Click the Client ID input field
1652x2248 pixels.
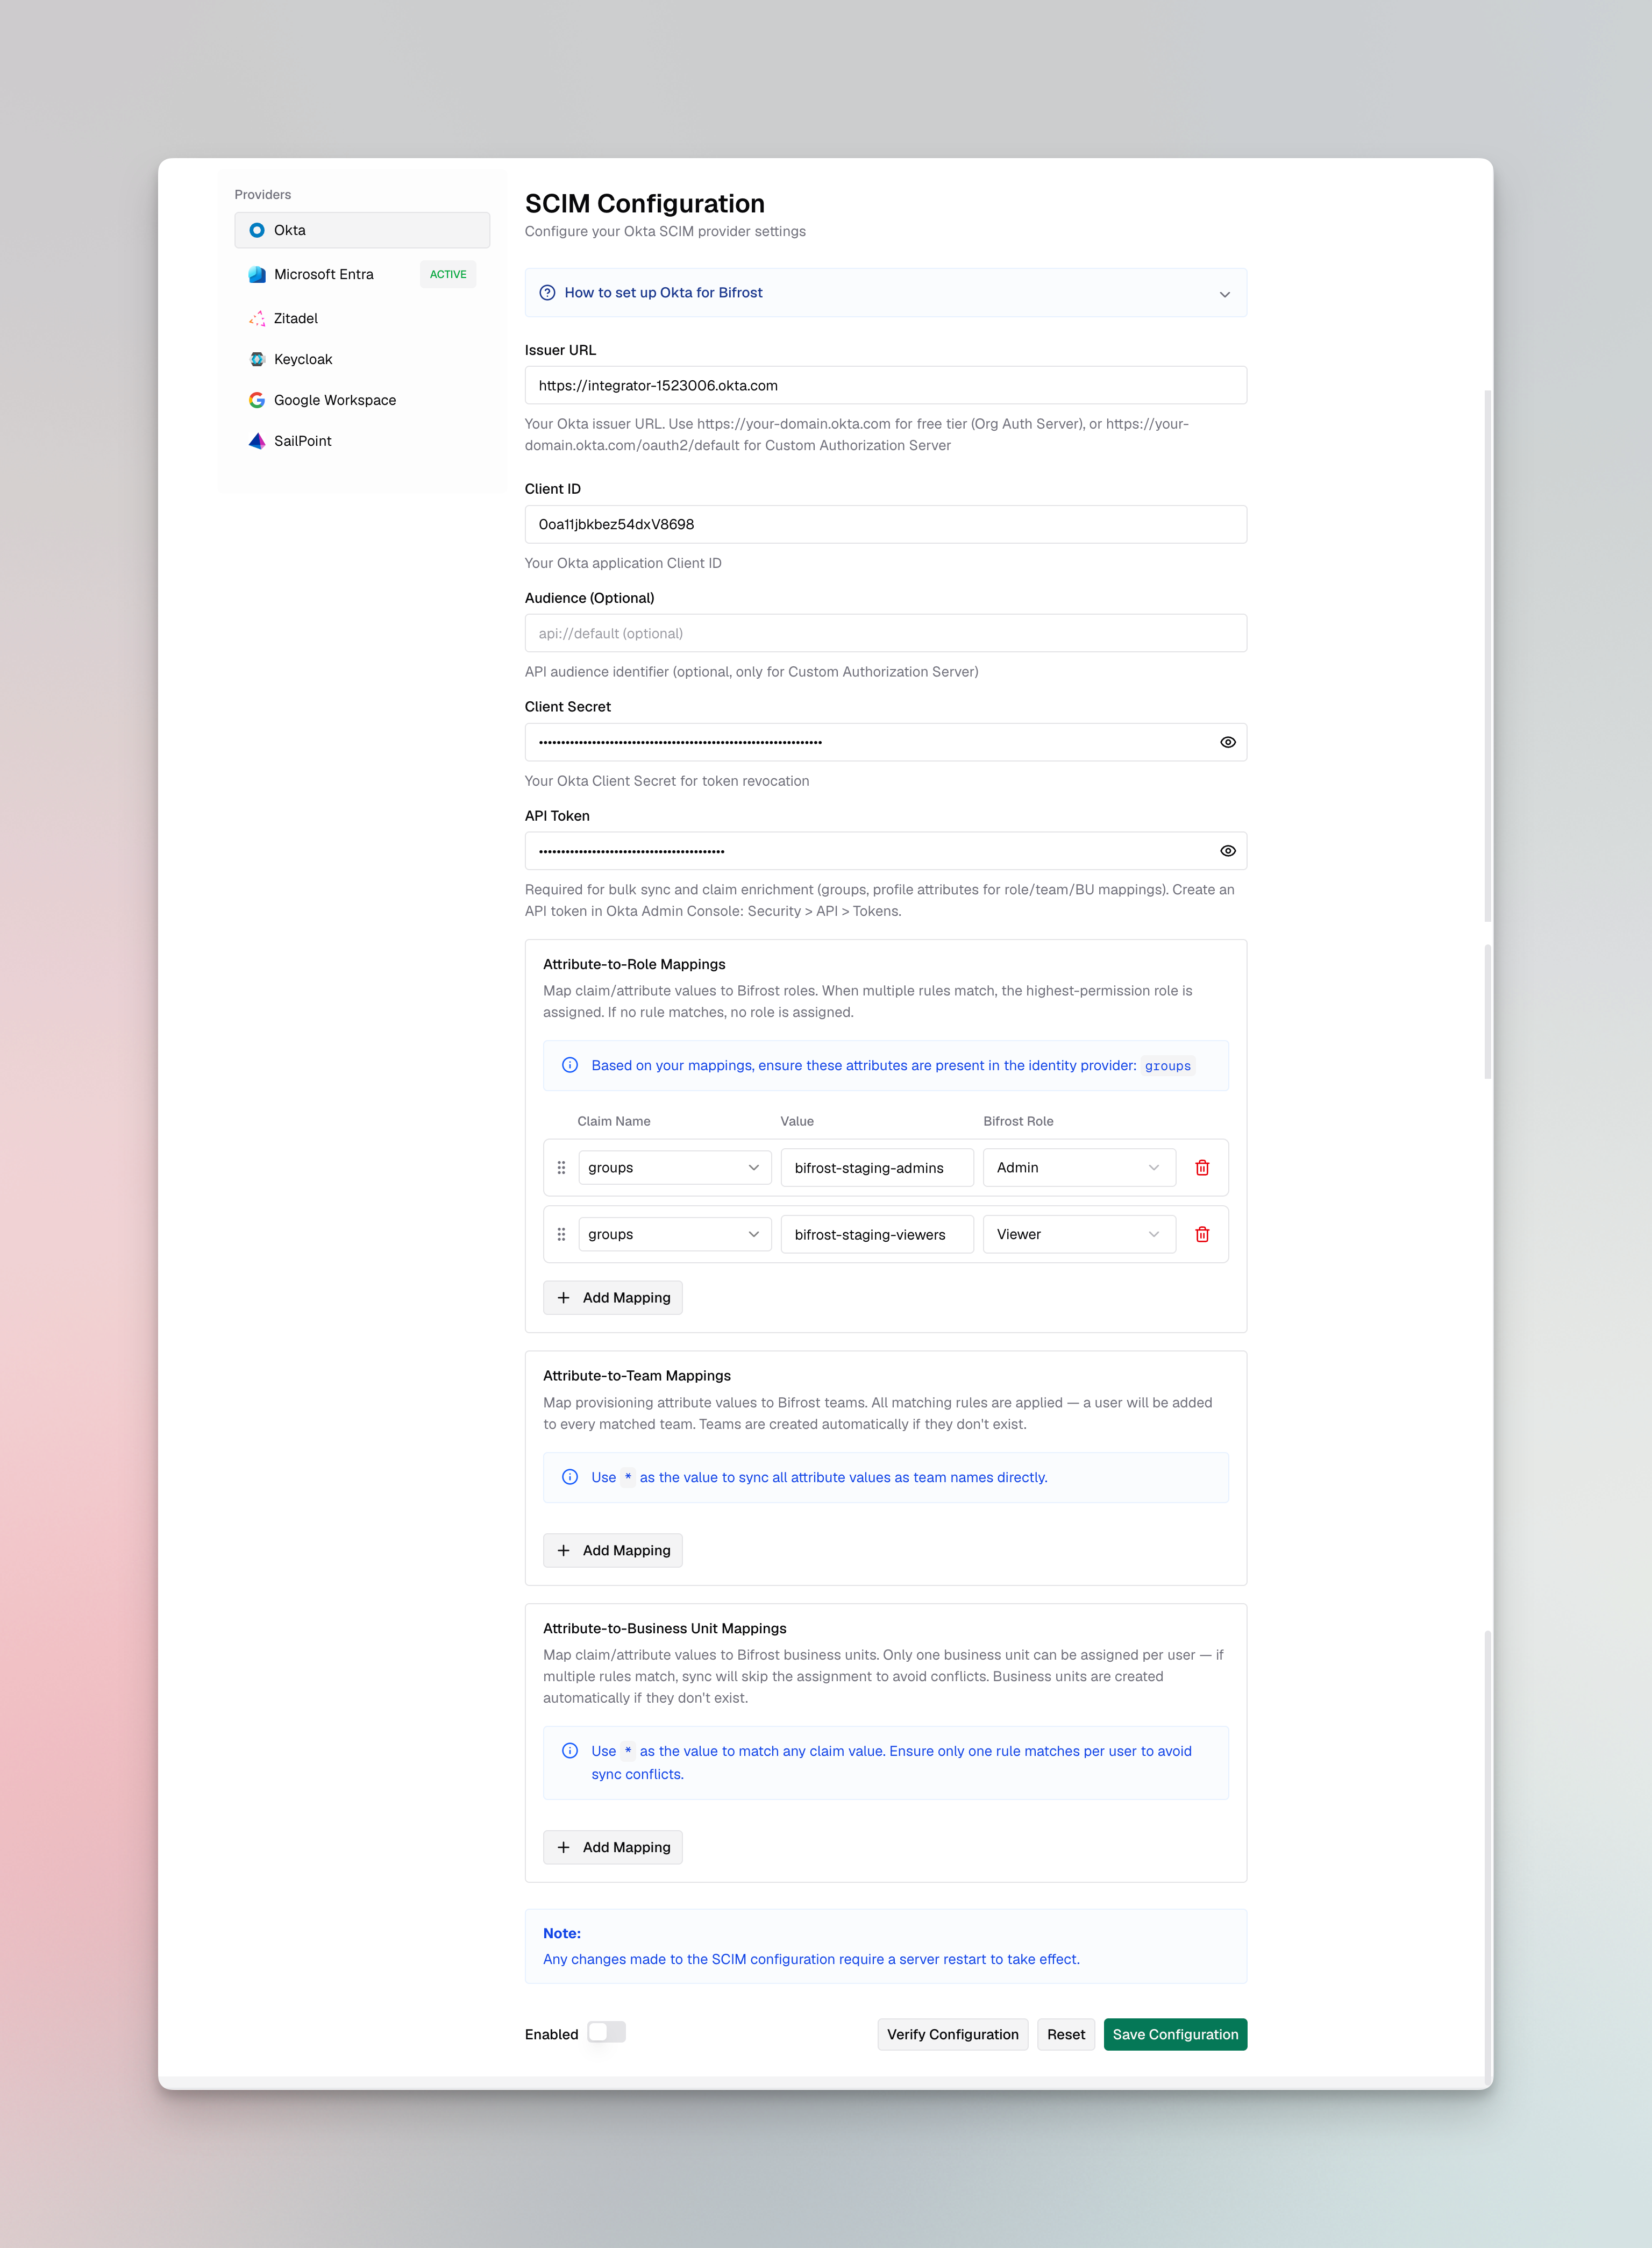coord(886,524)
